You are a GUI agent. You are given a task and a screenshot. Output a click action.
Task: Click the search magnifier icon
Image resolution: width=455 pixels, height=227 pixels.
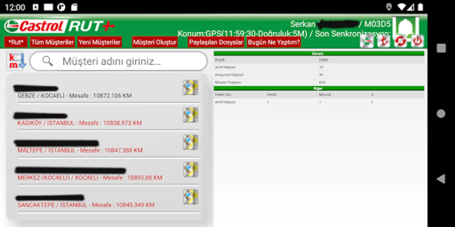click(47, 61)
